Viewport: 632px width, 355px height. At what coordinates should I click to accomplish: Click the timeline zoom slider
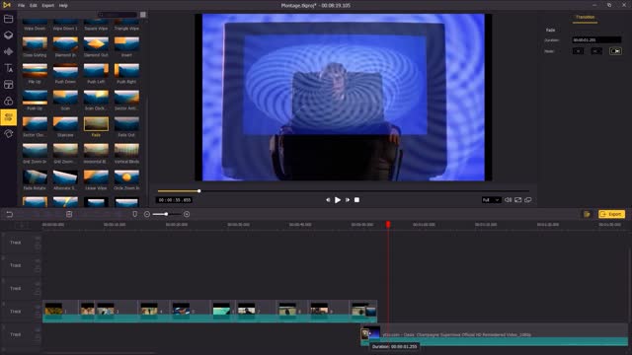[166, 214]
